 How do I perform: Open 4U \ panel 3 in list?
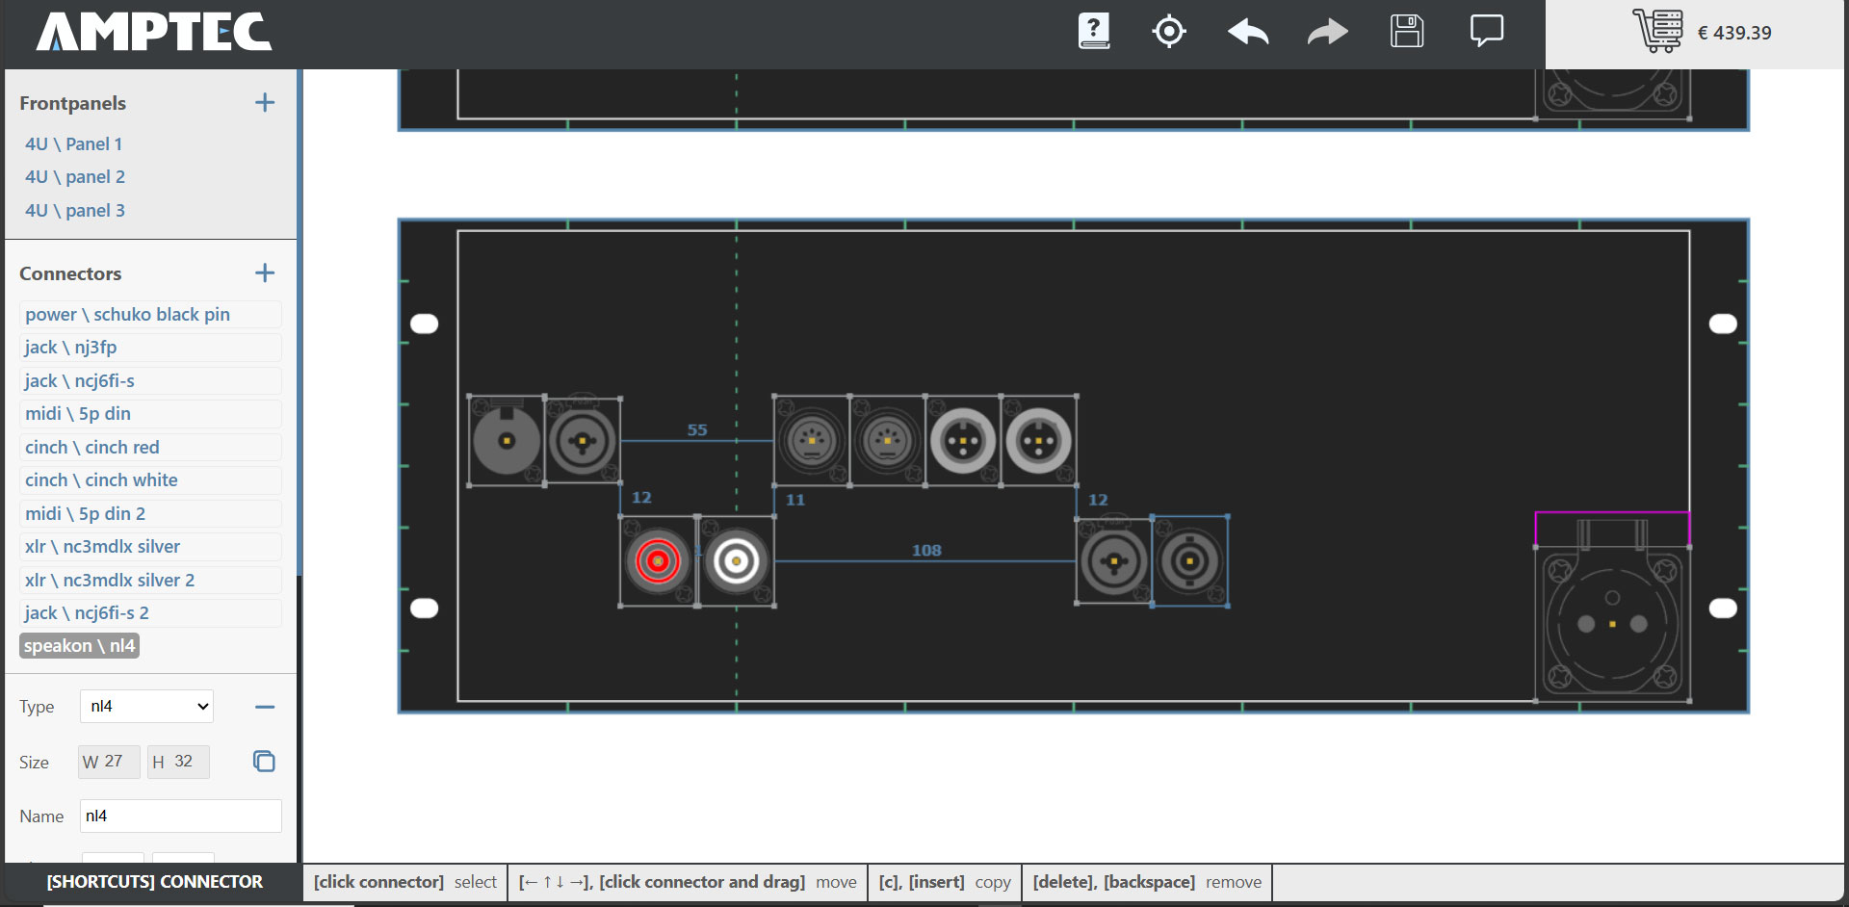(x=75, y=211)
